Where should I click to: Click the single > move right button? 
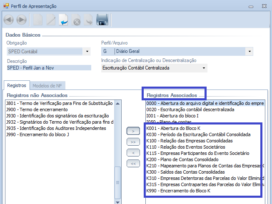pos(133,131)
